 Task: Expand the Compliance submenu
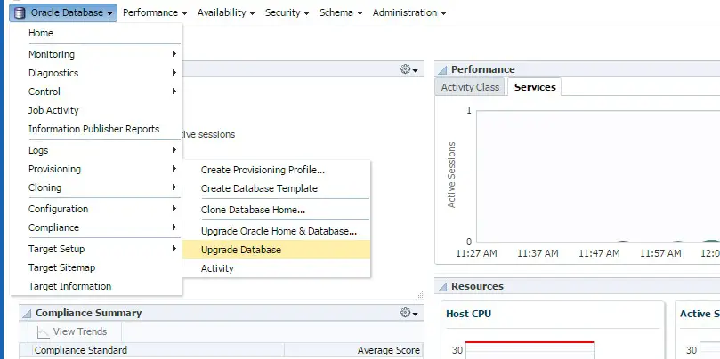[x=95, y=227]
